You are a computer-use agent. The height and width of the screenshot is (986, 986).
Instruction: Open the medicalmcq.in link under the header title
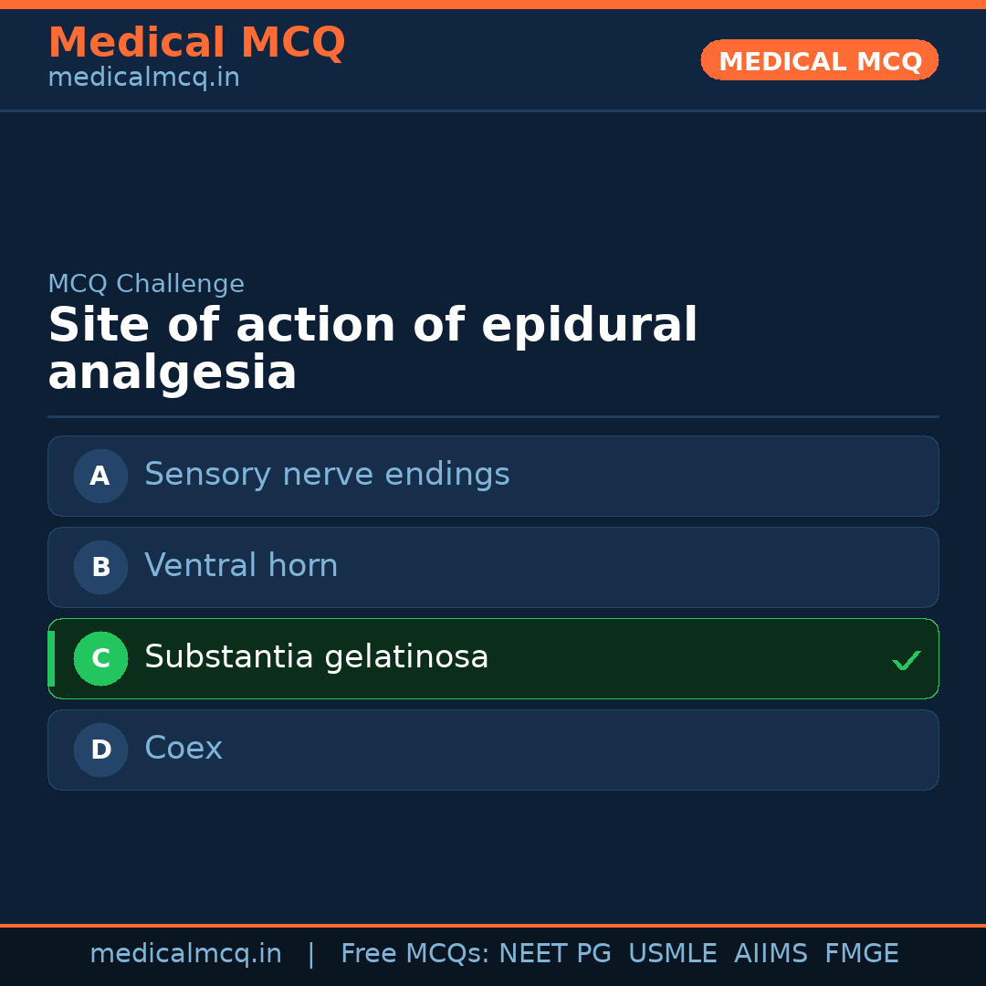[x=143, y=79]
